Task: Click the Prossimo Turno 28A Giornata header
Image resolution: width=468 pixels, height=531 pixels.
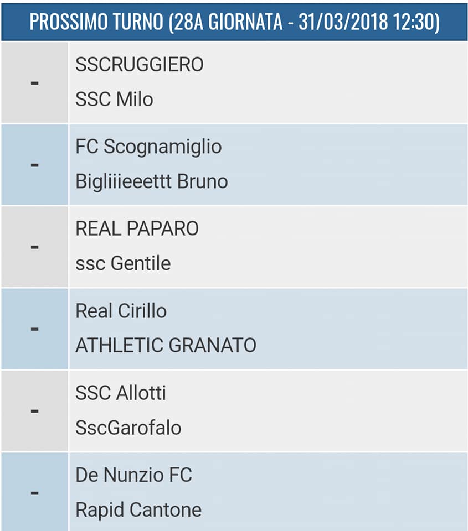Action: [234, 21]
